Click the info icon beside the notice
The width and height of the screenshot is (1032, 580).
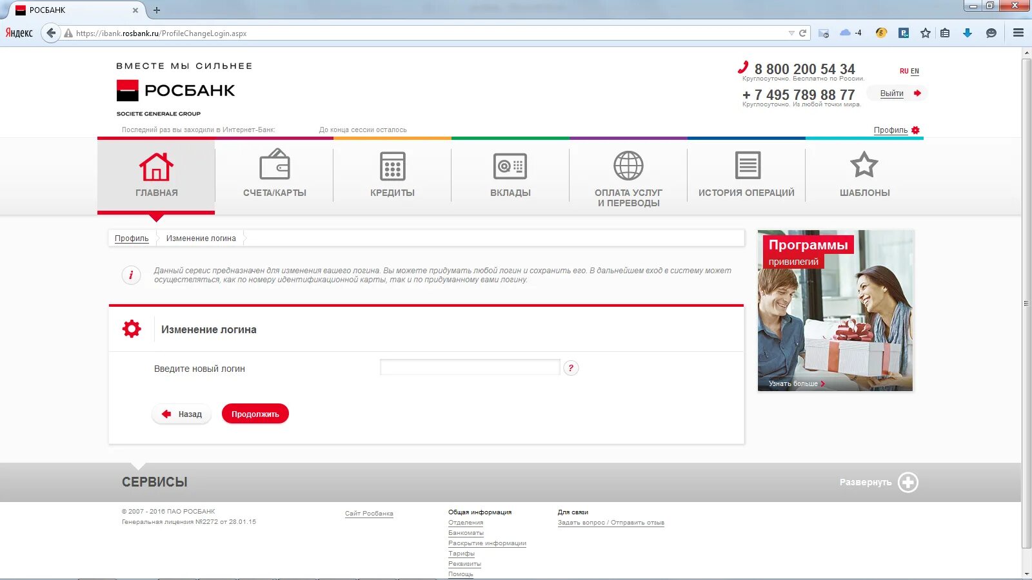click(131, 275)
